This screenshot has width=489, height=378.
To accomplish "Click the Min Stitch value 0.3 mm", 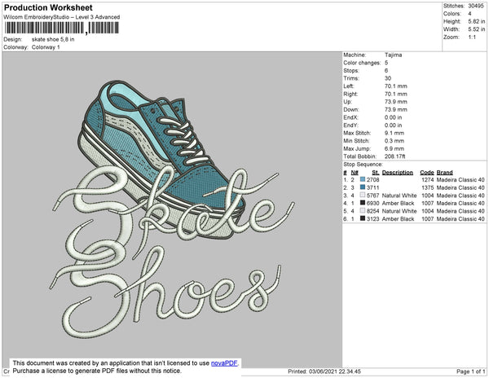I will (x=394, y=141).
